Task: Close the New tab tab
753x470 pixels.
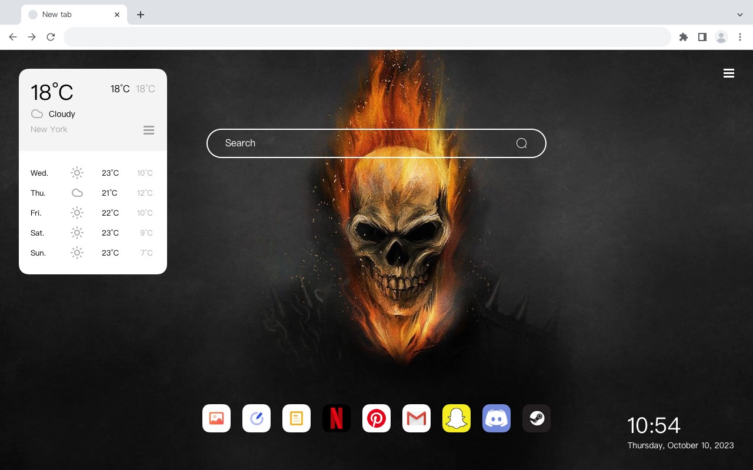Action: tap(117, 15)
